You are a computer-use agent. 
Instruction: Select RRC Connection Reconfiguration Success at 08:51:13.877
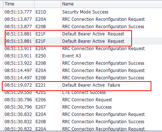[x=81, y=27]
